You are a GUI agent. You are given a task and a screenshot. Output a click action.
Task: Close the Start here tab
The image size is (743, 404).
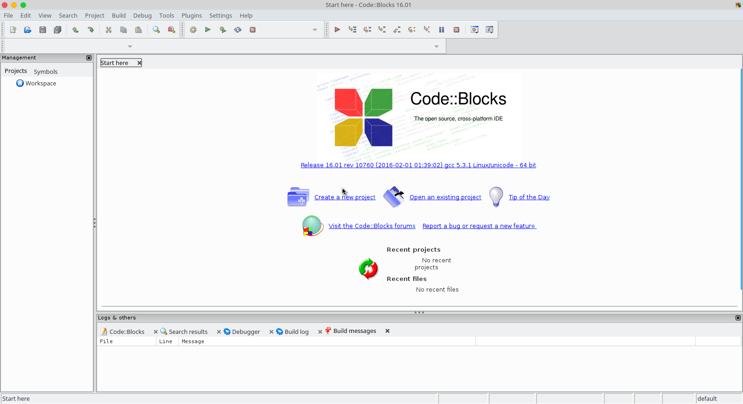click(139, 63)
